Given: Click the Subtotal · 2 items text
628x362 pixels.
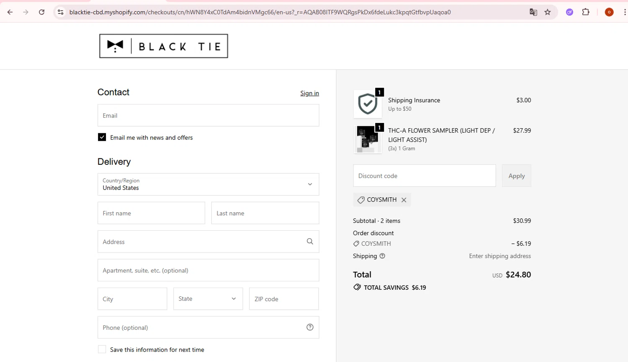Looking at the screenshot, I should tap(376, 221).
